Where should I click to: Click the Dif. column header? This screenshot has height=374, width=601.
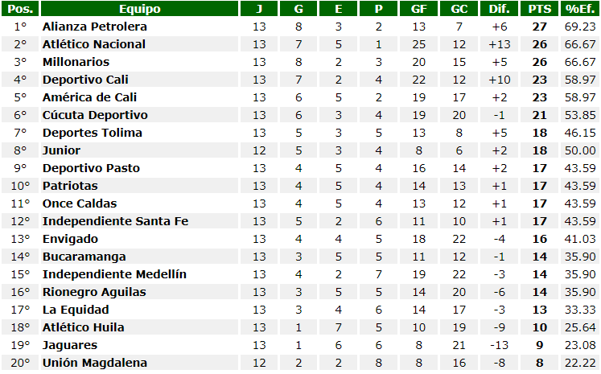499,9
